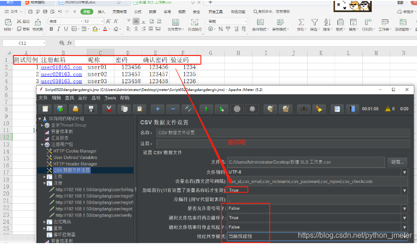Toggle Italic formatting in WPS

[58, 29]
